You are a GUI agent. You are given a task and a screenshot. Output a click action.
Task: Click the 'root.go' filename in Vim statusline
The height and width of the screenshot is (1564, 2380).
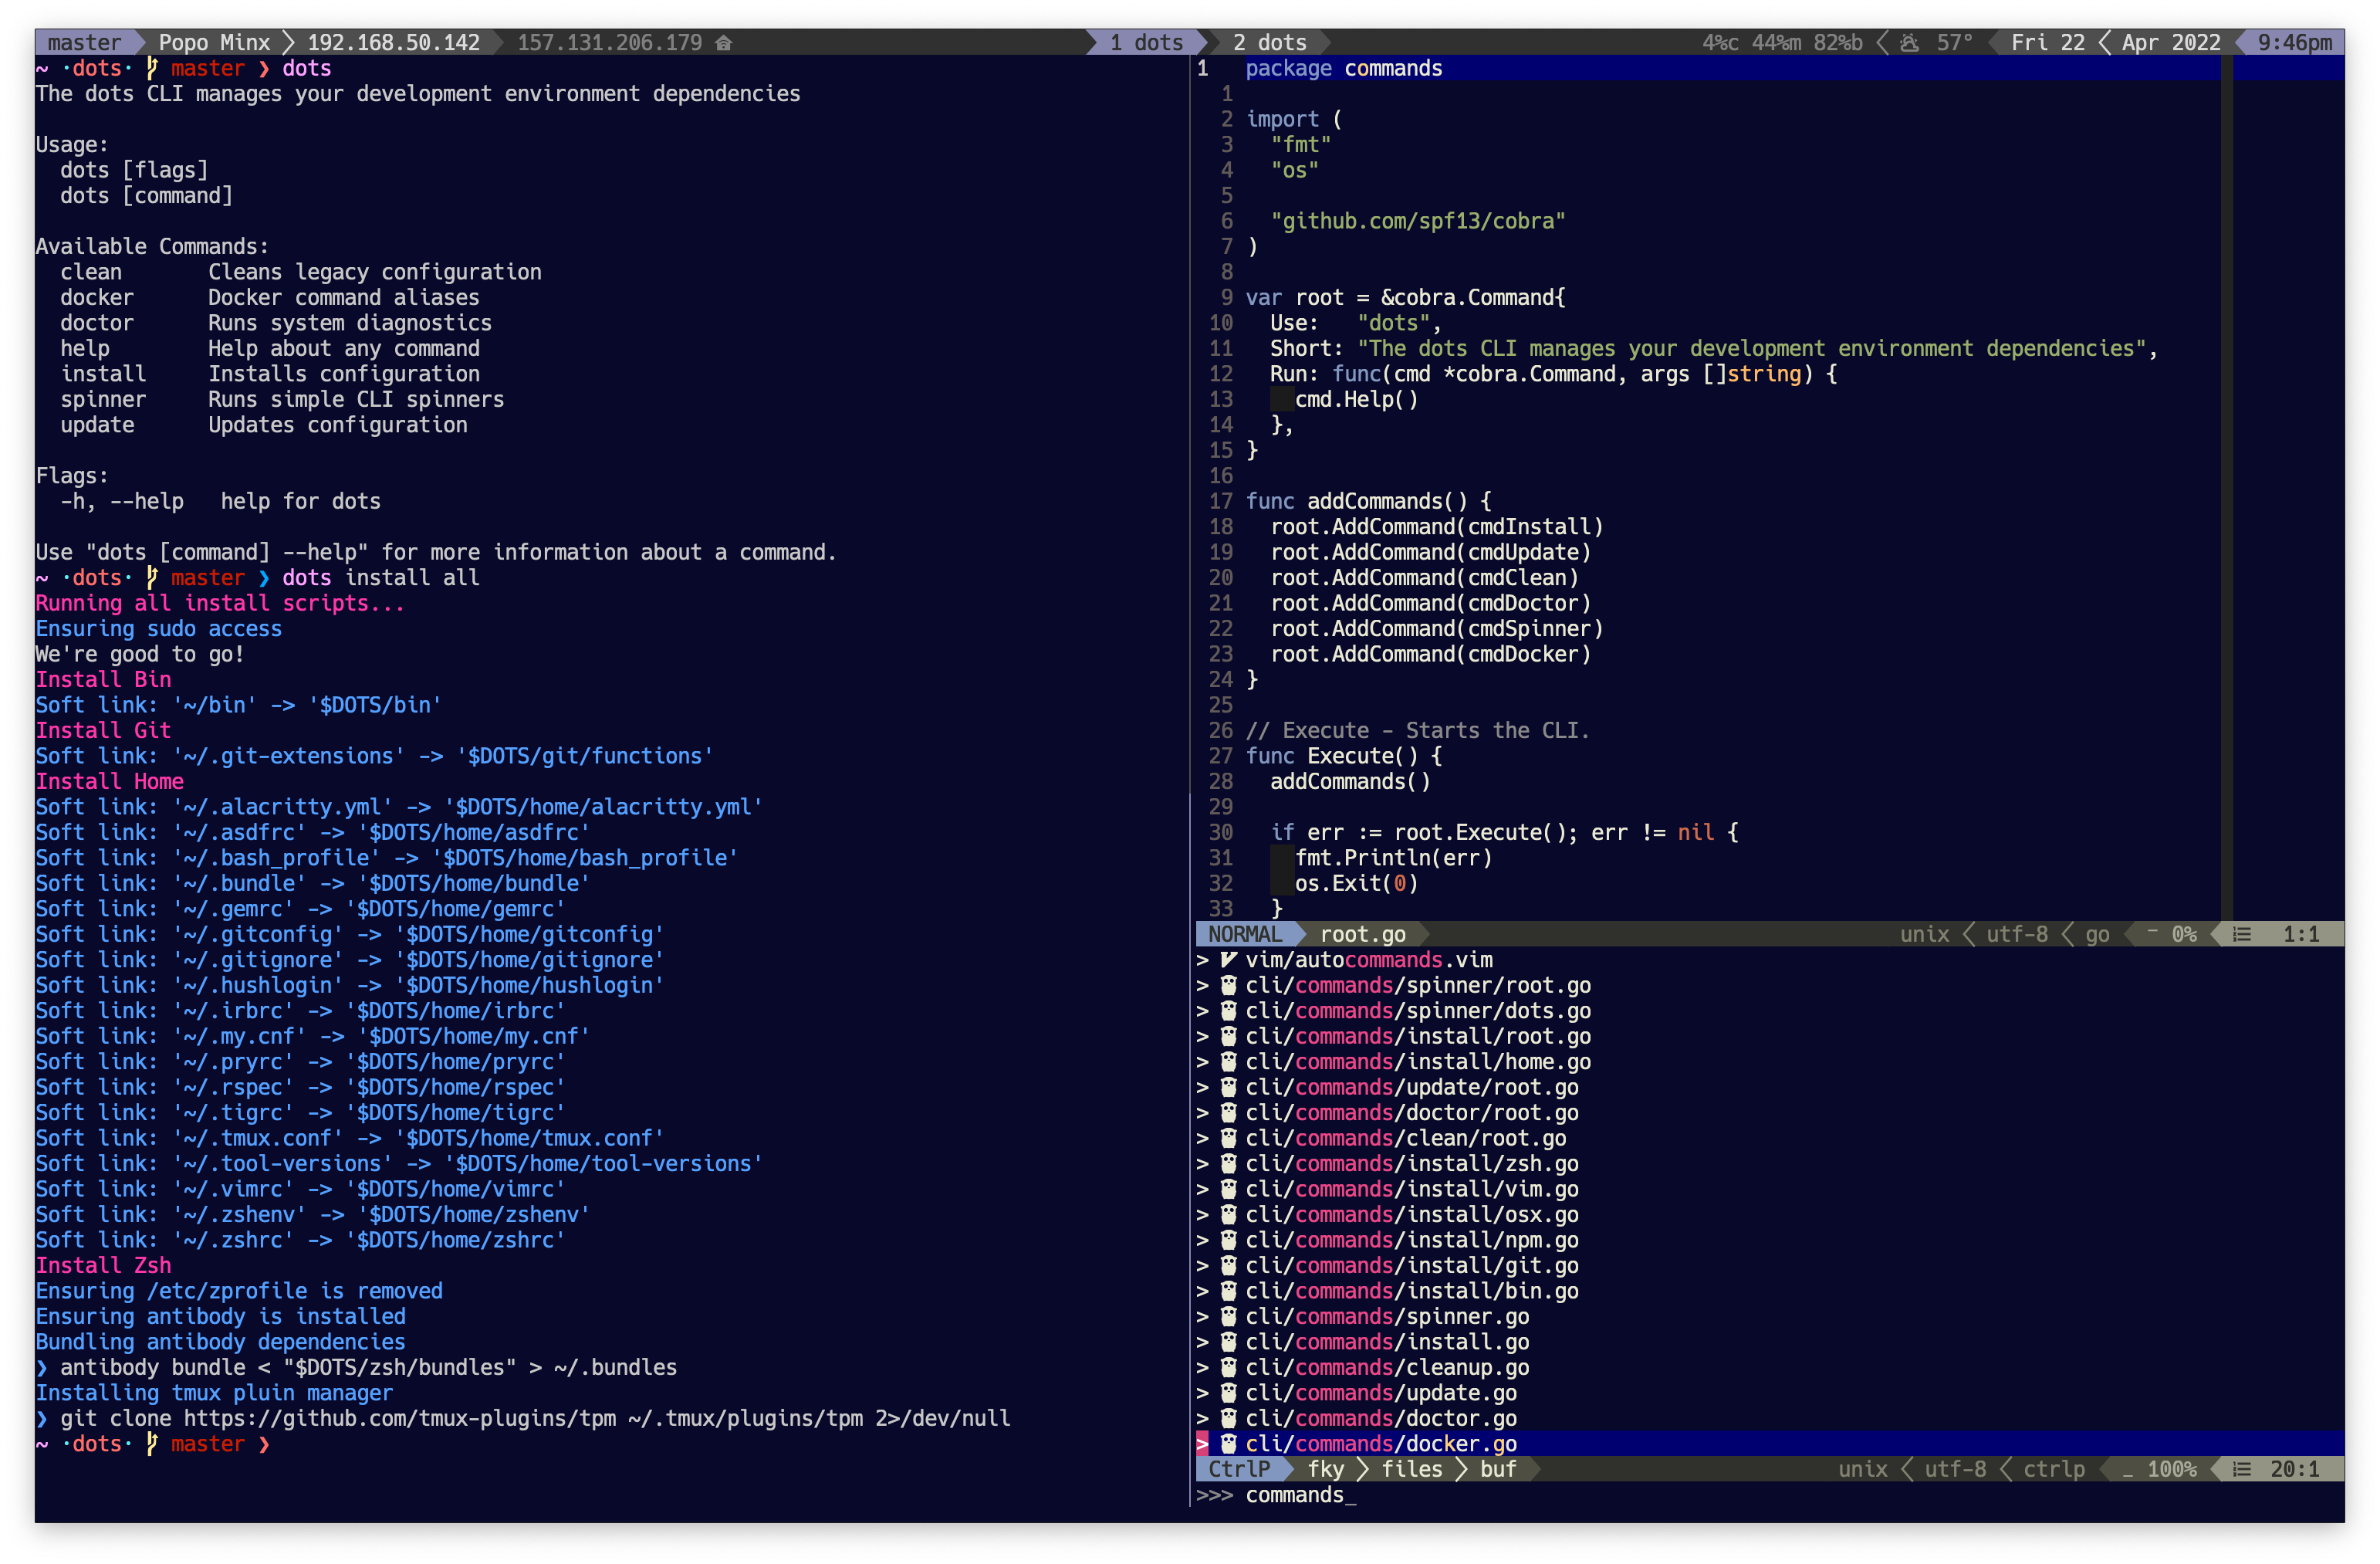[1363, 934]
